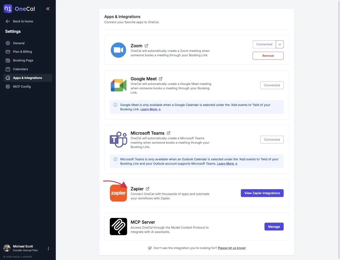
Task: Click the Zoom camera logo
Action: [118, 50]
